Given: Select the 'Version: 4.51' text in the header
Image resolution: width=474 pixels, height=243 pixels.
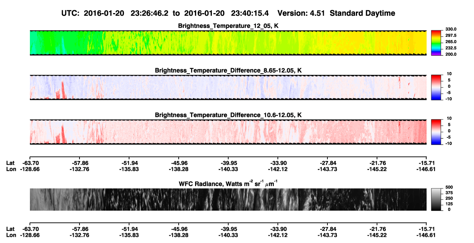Looking at the screenshot, I should pos(302,13).
